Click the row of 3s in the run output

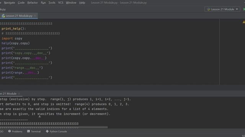[x=39, y=124]
